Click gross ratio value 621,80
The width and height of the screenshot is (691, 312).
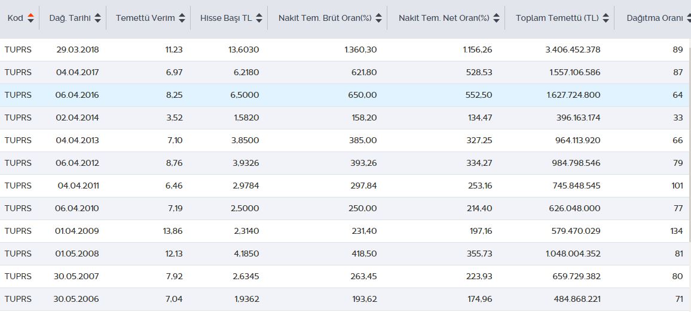(x=364, y=72)
